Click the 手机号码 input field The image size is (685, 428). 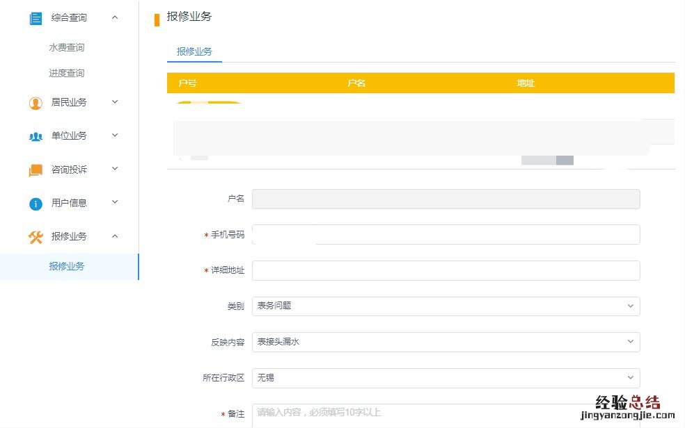446,235
